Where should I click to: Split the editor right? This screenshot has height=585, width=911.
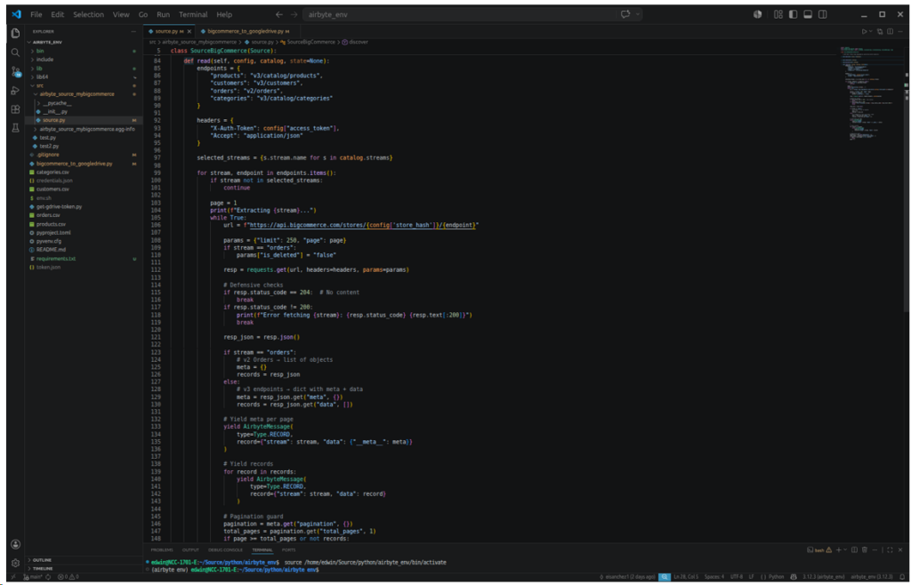point(890,31)
